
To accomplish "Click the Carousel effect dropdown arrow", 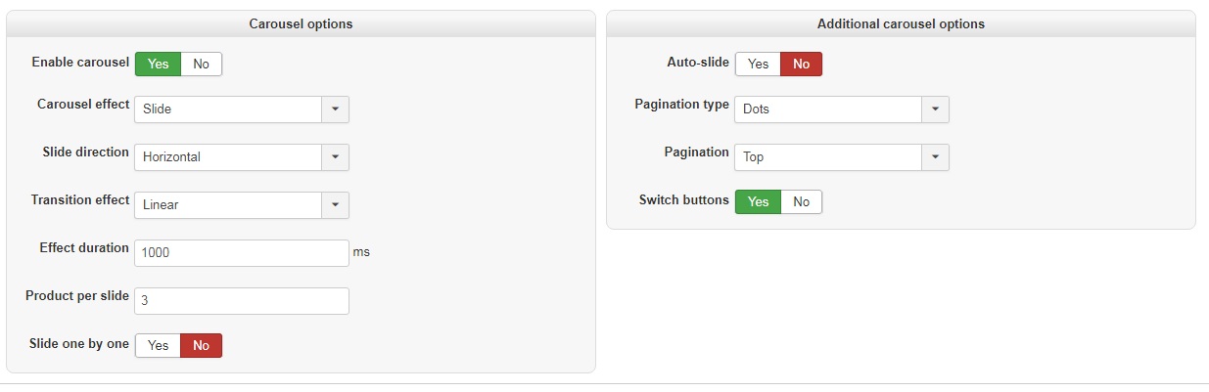I will [335, 109].
